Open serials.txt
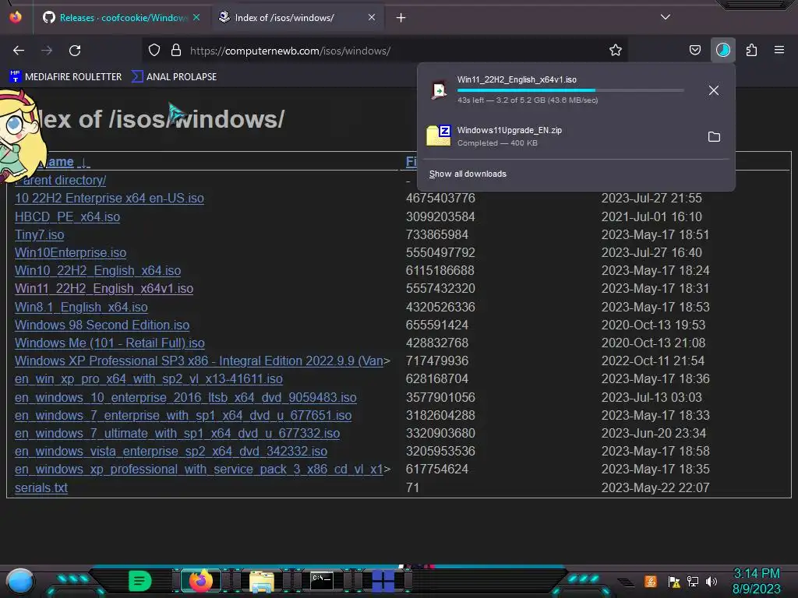The height and width of the screenshot is (598, 798). pos(41,487)
